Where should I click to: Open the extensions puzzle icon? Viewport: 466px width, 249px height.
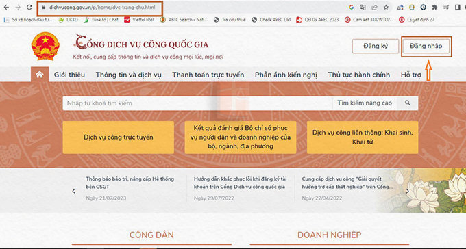point(434,8)
